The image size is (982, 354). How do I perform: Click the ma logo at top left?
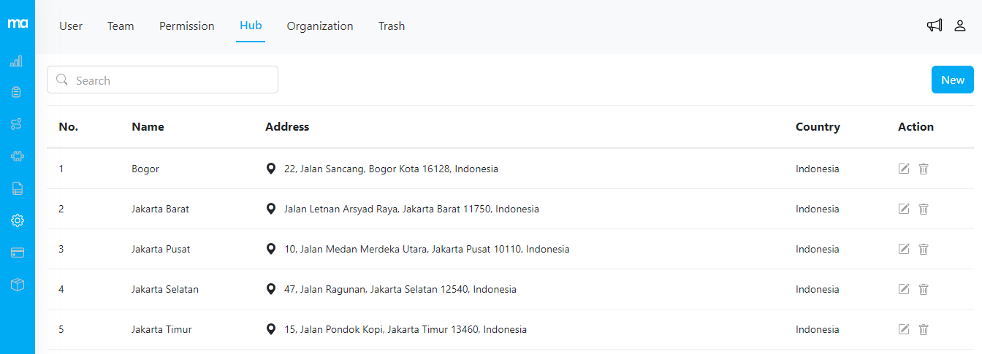(18, 23)
